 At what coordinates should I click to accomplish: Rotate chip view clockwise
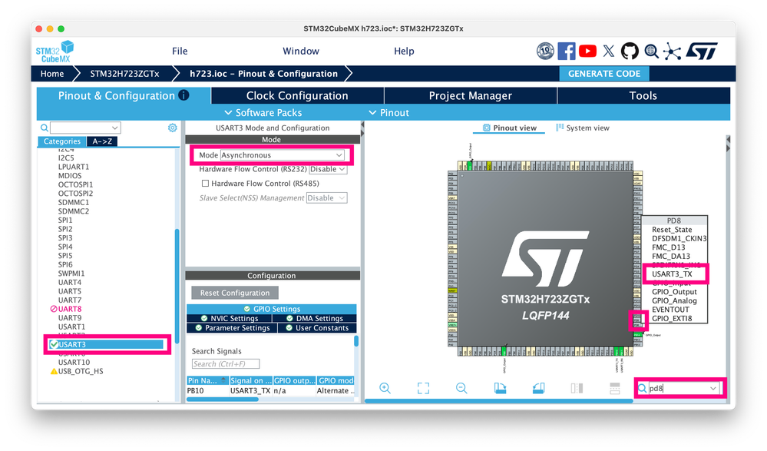[500, 388]
